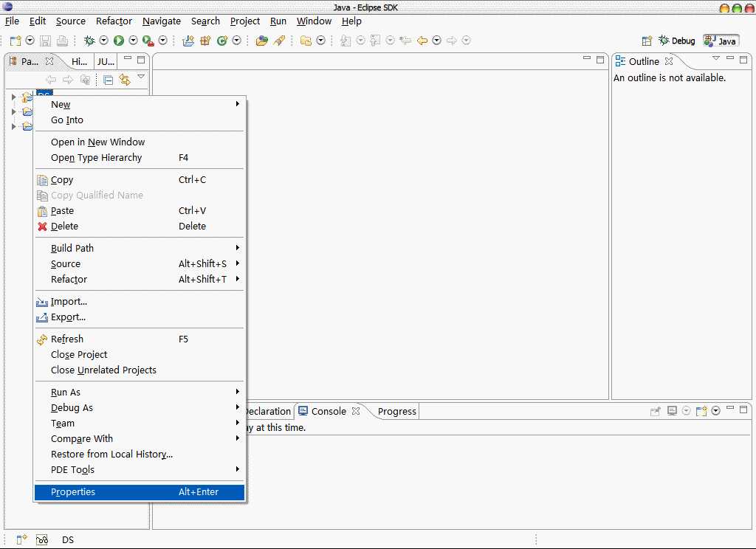The height and width of the screenshot is (549, 756).
Task: Switch to the Progress tab
Action: pyautogui.click(x=396, y=411)
